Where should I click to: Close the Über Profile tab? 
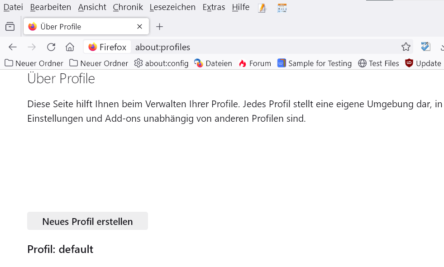coord(140,27)
